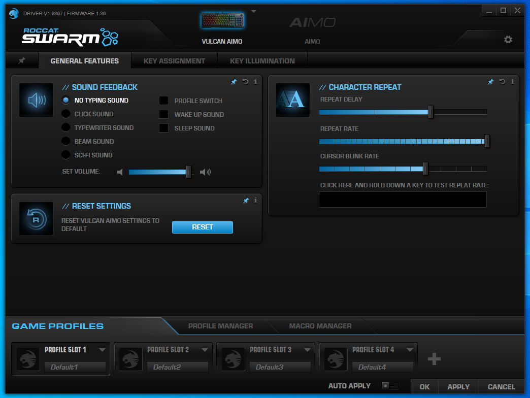Click the low volume speaker icon
This screenshot has height=398, width=530.
[x=120, y=172]
